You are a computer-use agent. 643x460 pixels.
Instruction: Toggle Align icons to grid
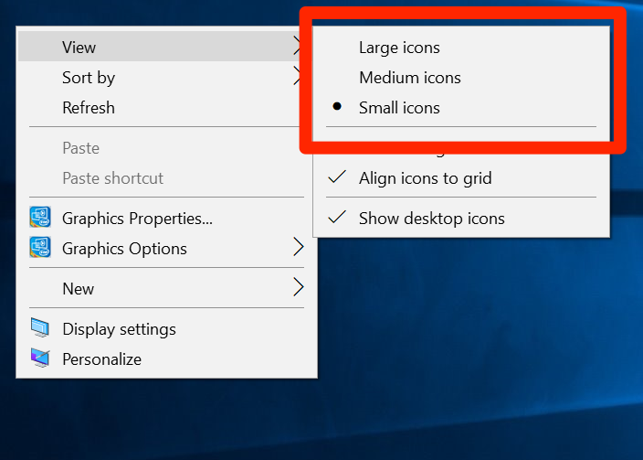click(x=461, y=178)
